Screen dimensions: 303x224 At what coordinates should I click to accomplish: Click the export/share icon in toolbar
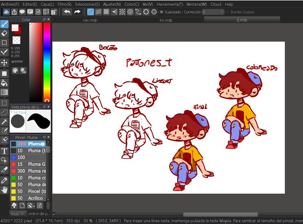[x=14, y=12]
